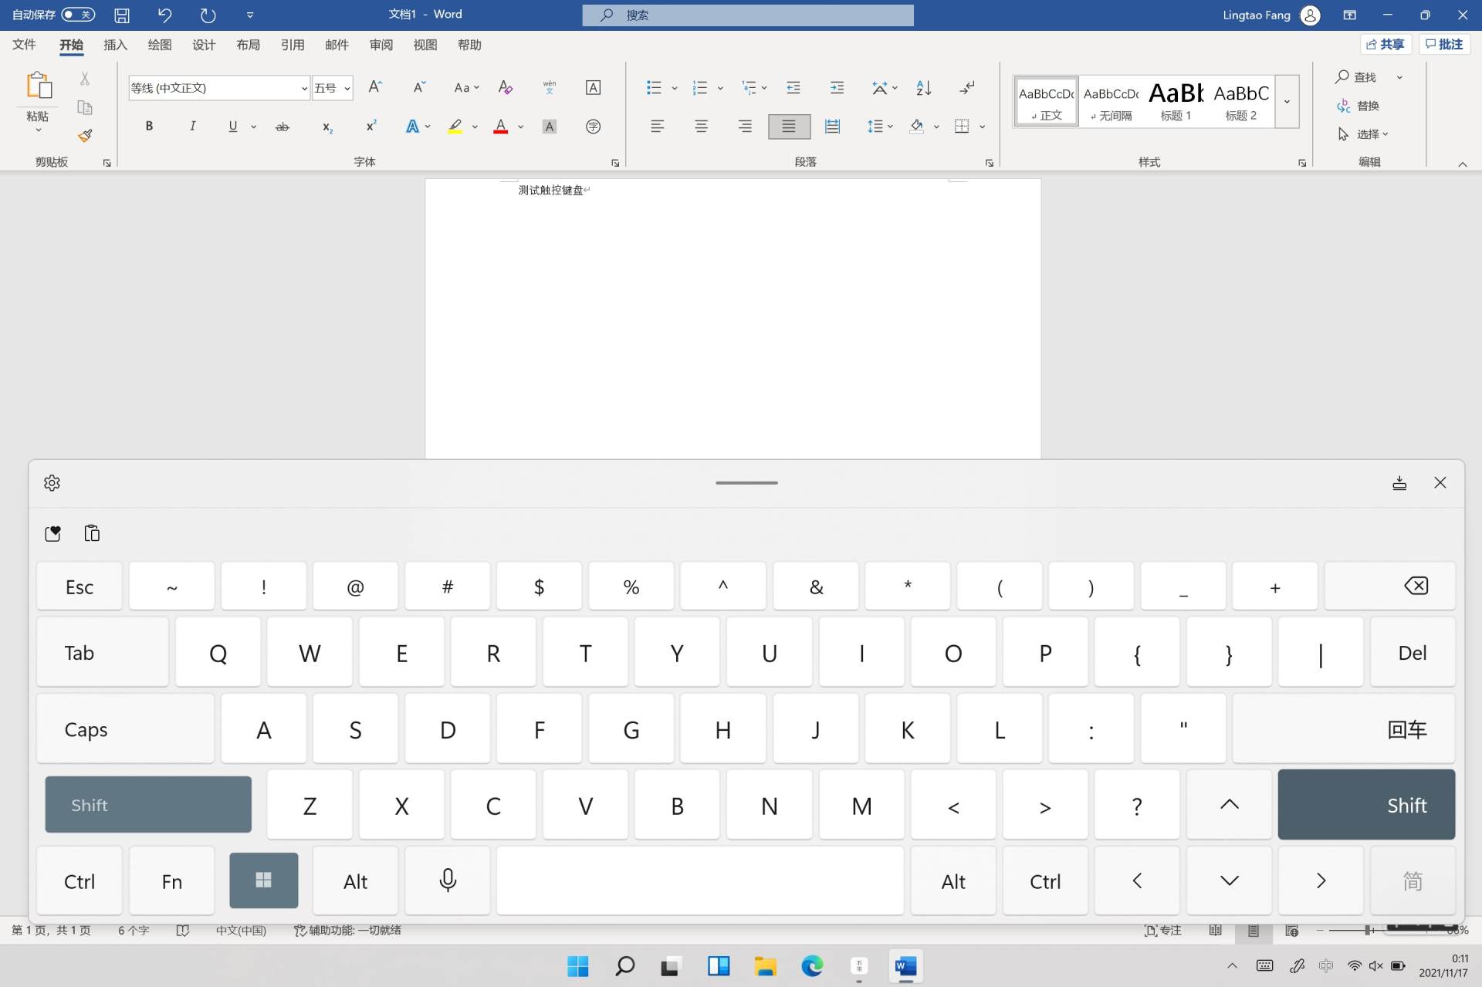Screen dimensions: 1482x987
Task: Open 文件 menu
Action: 24,45
